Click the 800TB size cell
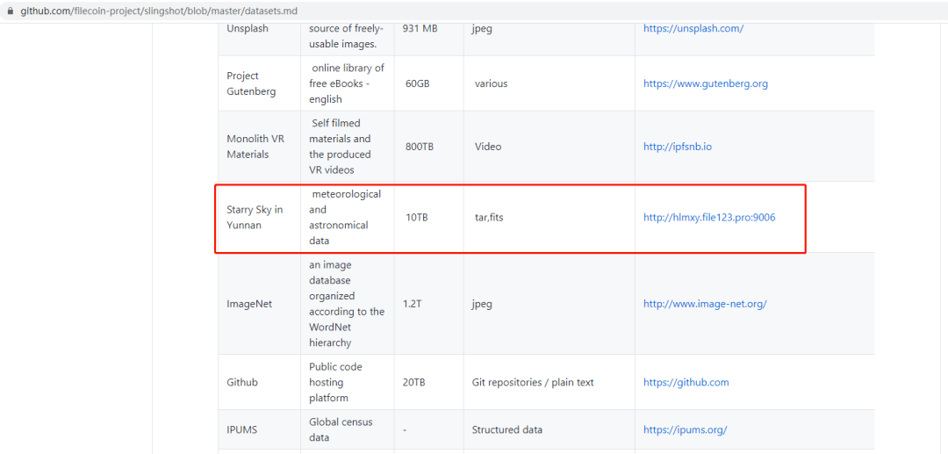The height and width of the screenshot is (454, 948). 428,147
